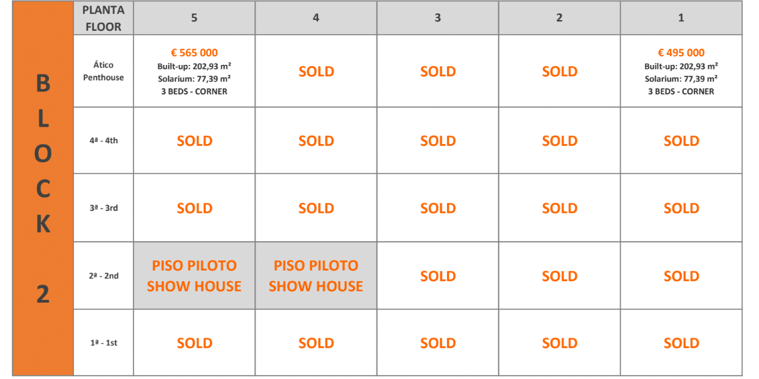Click the 1ª - 1st row label
759x379 pixels.
point(103,343)
